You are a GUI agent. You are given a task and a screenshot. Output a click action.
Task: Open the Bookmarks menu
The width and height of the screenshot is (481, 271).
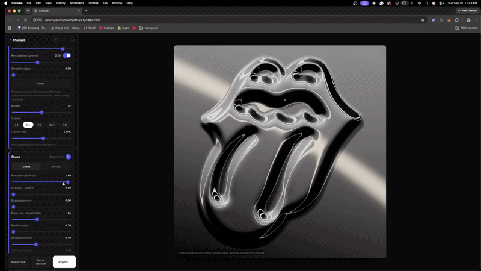(77, 3)
